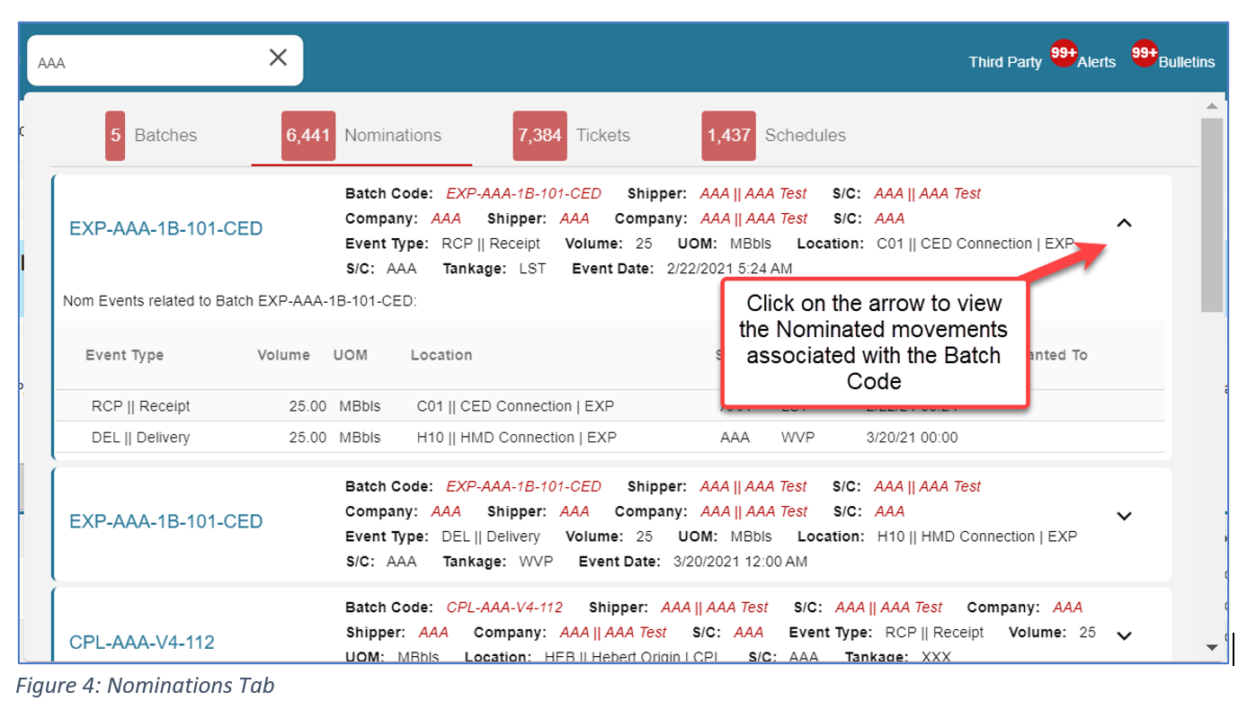Expand the DEL Delivery nomination card chevron
1247x710 pixels.
(x=1124, y=516)
